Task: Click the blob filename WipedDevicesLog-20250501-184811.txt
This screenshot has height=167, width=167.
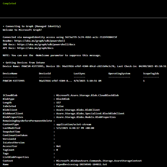Action: click(x=82, y=164)
